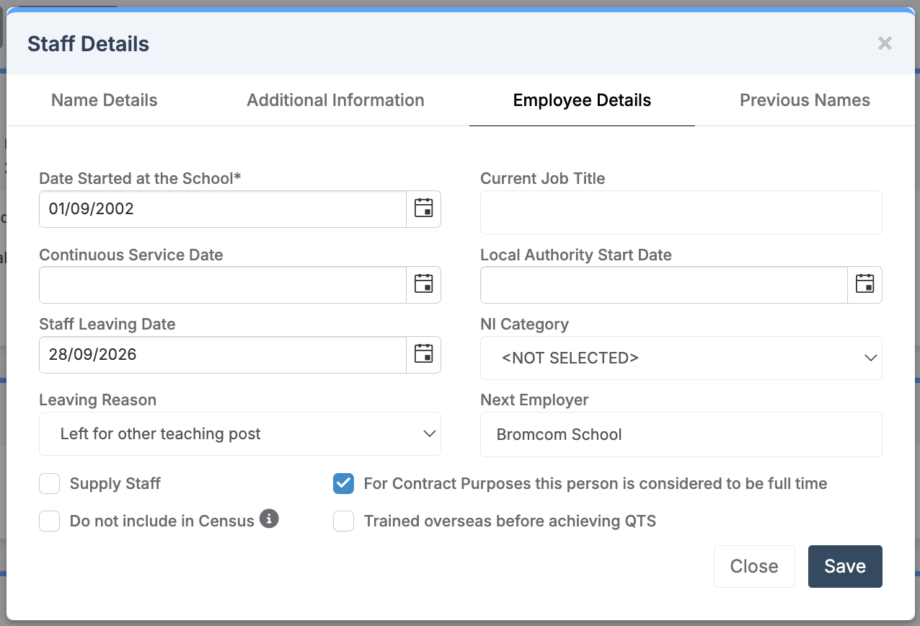
Task: Focus the Current Job Title field
Action: [681, 213]
